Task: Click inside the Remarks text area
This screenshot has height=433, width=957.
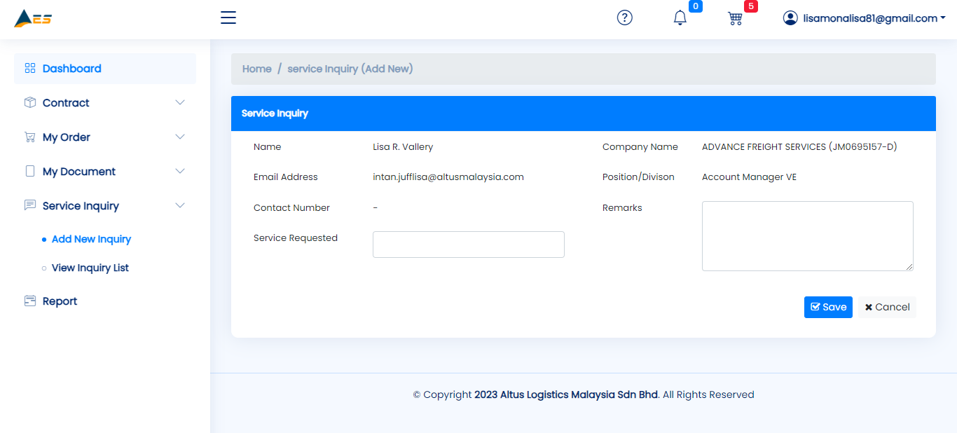Action: click(808, 236)
